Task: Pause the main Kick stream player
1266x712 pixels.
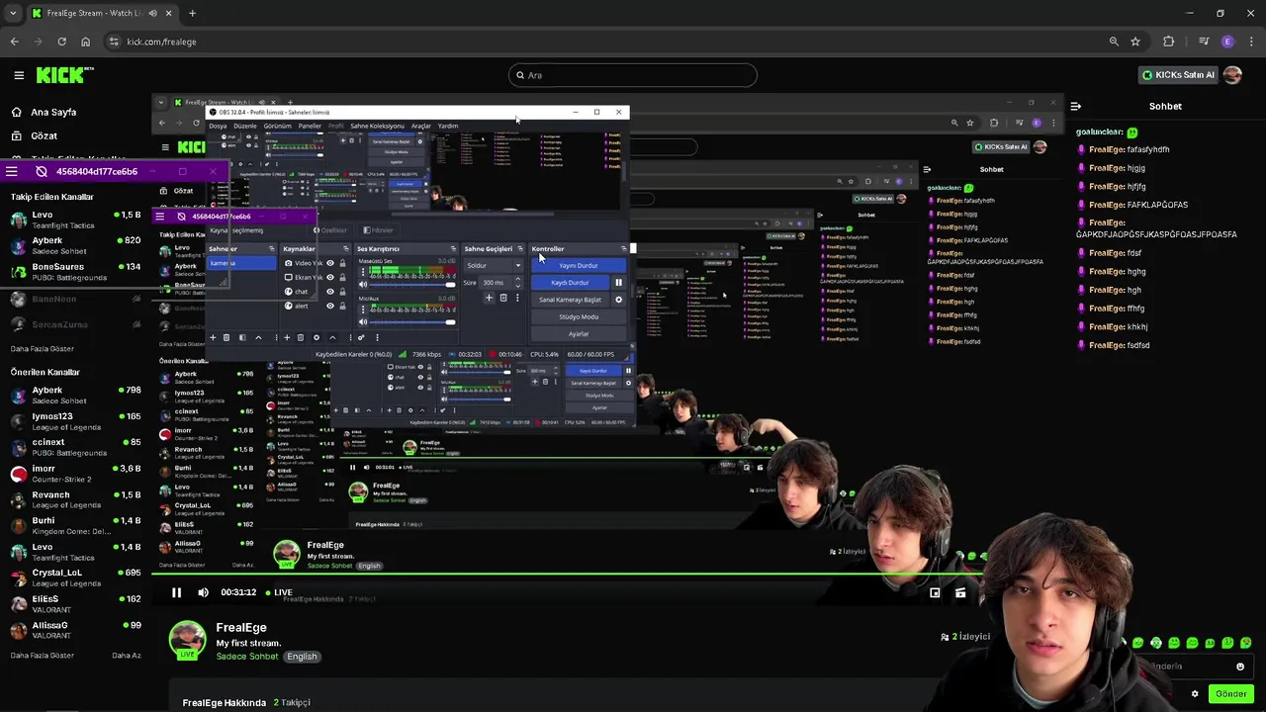Action: coord(176,592)
